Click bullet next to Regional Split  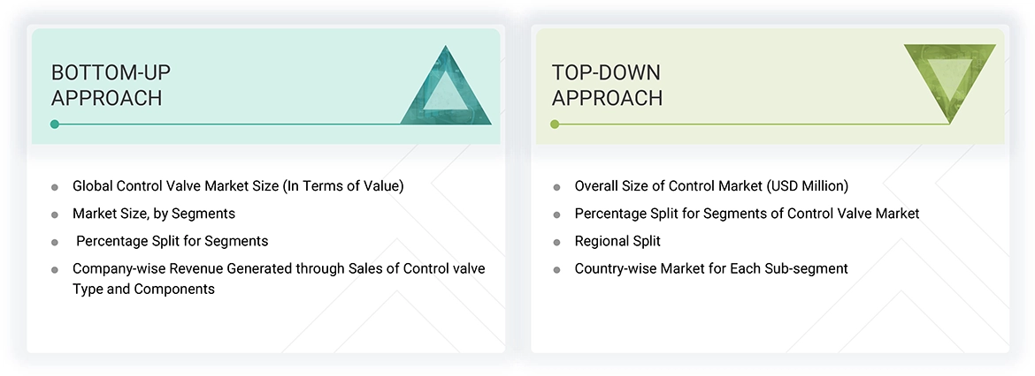coord(556,242)
